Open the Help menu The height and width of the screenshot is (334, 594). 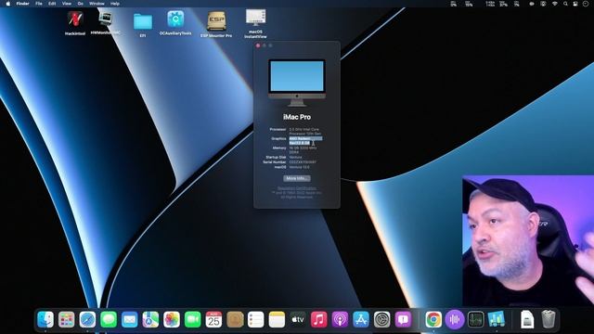(x=115, y=4)
